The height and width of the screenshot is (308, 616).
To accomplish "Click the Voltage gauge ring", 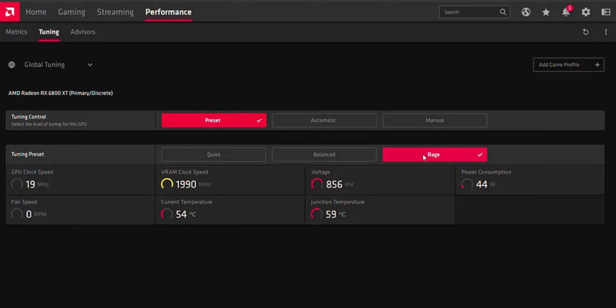I will click(317, 184).
